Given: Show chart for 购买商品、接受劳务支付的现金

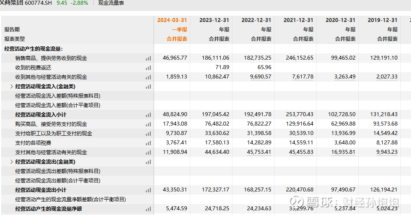Looking at the screenshot, I should (x=148, y=124).
